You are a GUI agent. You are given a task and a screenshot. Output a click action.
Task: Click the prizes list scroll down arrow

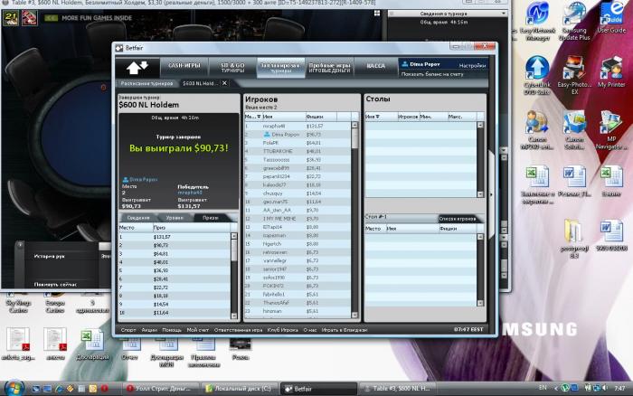tap(233, 316)
